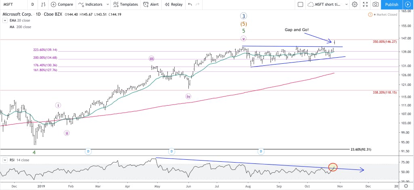Screen dimensions: 414x190
Task: Select the circled wave v label
Action: pos(243,39)
